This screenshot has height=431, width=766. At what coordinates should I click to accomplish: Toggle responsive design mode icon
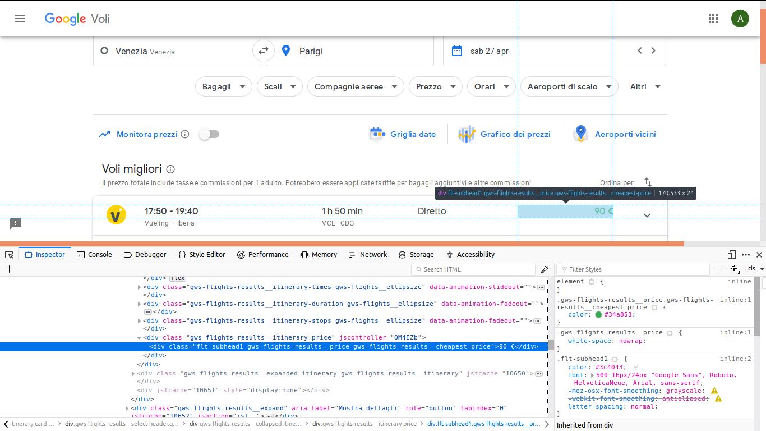pyautogui.click(x=732, y=255)
